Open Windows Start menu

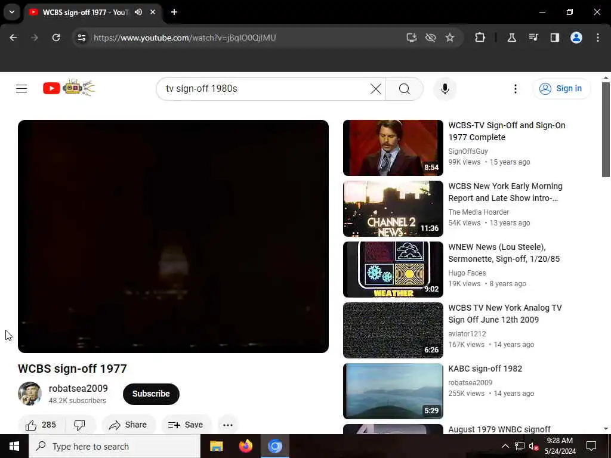[14, 446]
